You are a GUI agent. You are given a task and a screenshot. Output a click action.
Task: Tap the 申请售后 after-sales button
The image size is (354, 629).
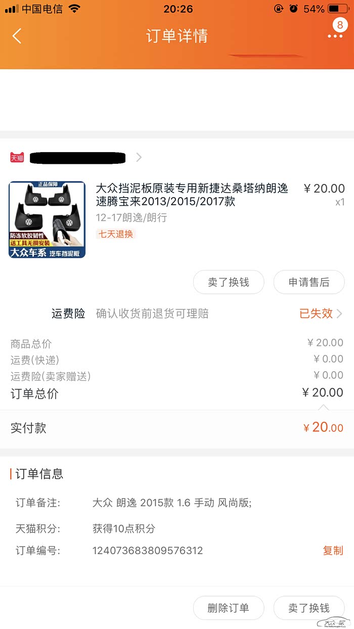(309, 282)
